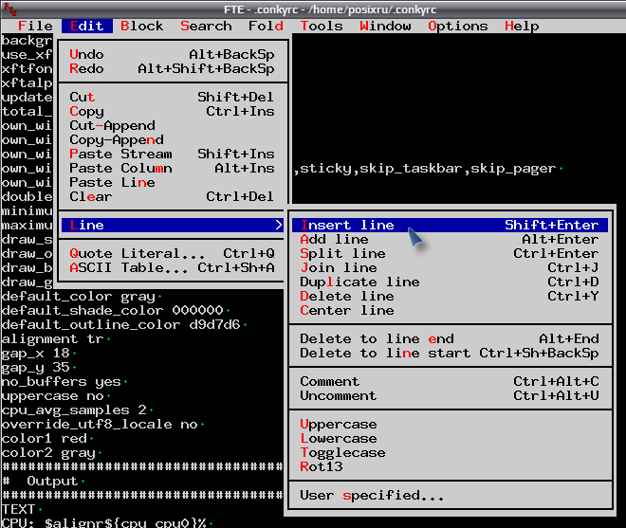Click the 'no_buffers yes' line
This screenshot has width=626, height=528.
(x=61, y=382)
